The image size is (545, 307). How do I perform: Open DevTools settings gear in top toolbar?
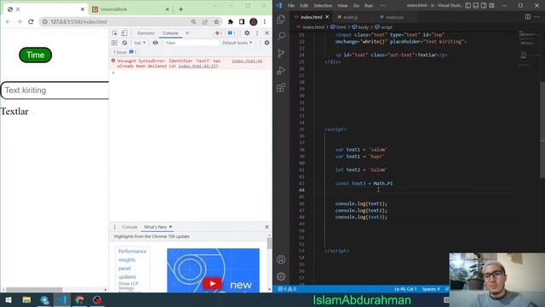click(247, 33)
